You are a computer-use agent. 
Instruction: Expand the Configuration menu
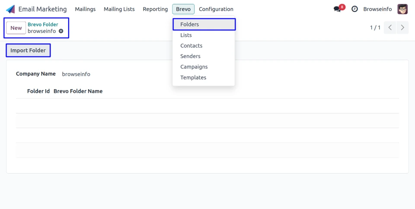tap(216, 9)
